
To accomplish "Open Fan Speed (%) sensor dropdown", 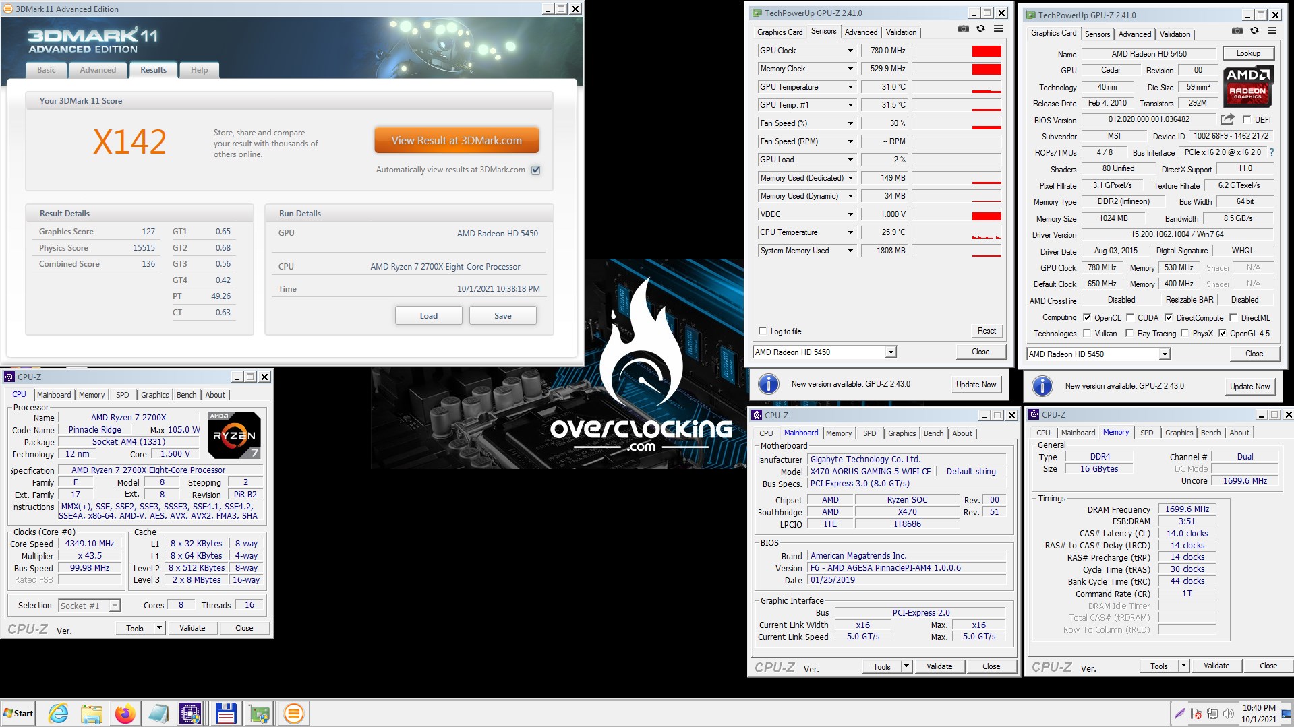I will point(850,123).
